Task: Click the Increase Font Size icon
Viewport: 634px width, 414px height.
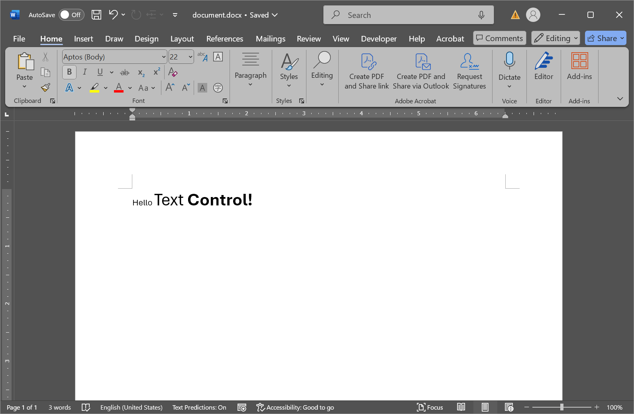Action: [170, 87]
